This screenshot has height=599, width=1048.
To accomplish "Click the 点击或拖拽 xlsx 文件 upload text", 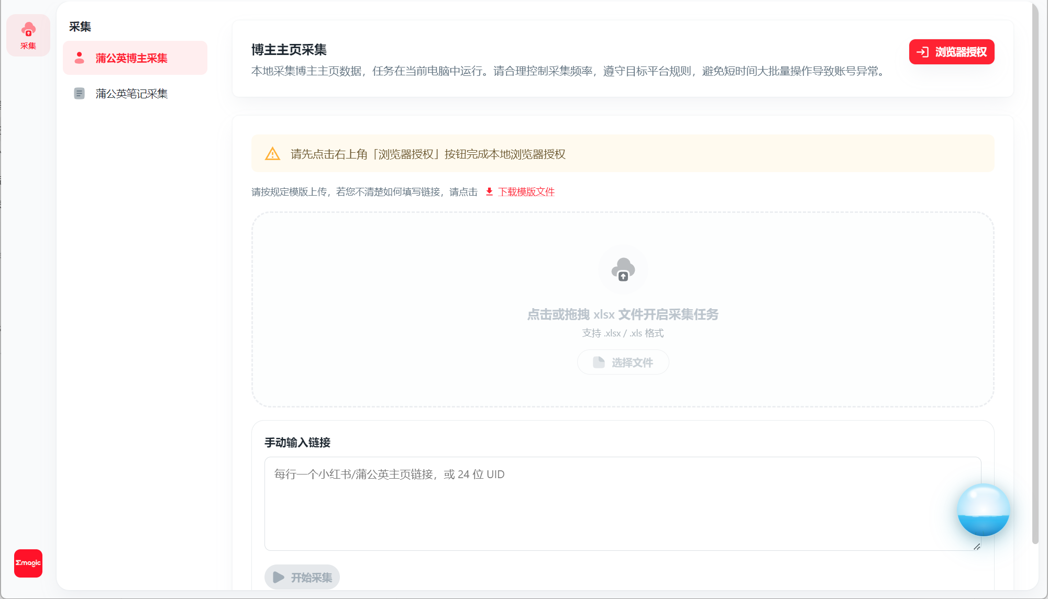I will [x=623, y=314].
